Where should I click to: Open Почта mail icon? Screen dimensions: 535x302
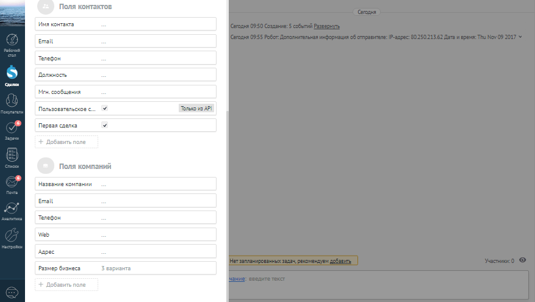[12, 184]
